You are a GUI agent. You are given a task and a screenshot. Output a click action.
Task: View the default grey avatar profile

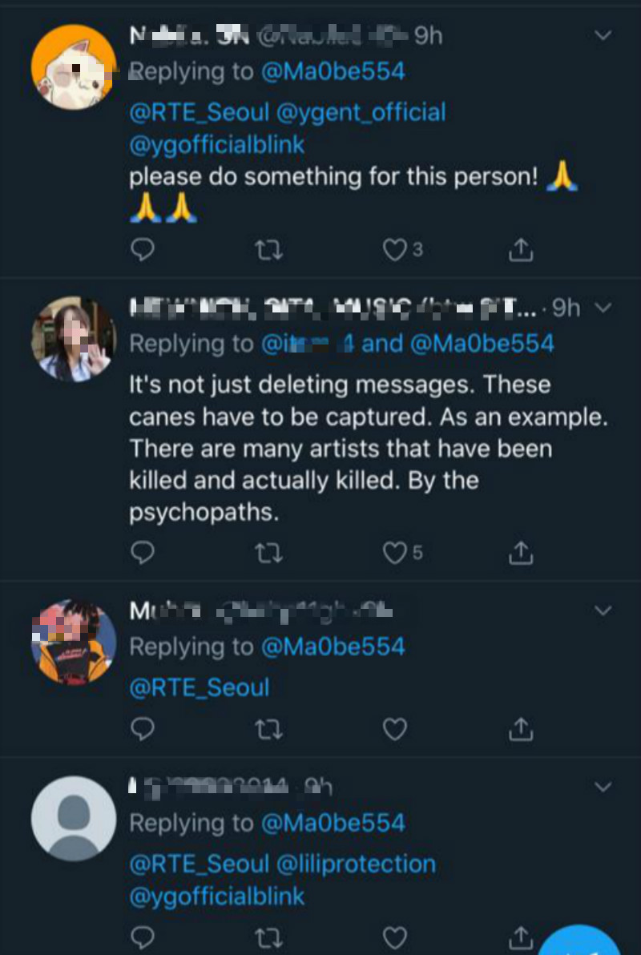pyautogui.click(x=73, y=818)
